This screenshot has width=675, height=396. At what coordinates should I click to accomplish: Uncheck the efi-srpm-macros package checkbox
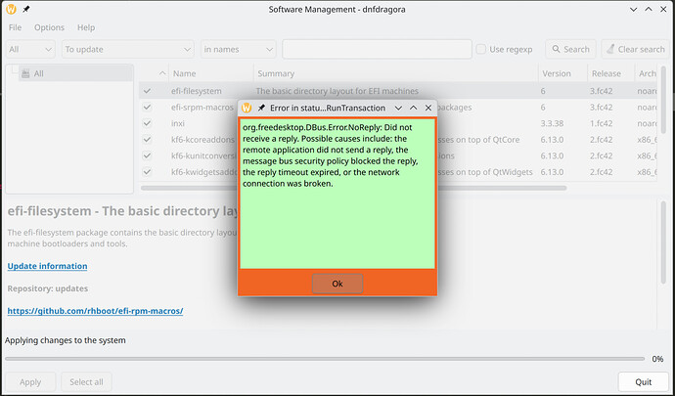(x=147, y=107)
